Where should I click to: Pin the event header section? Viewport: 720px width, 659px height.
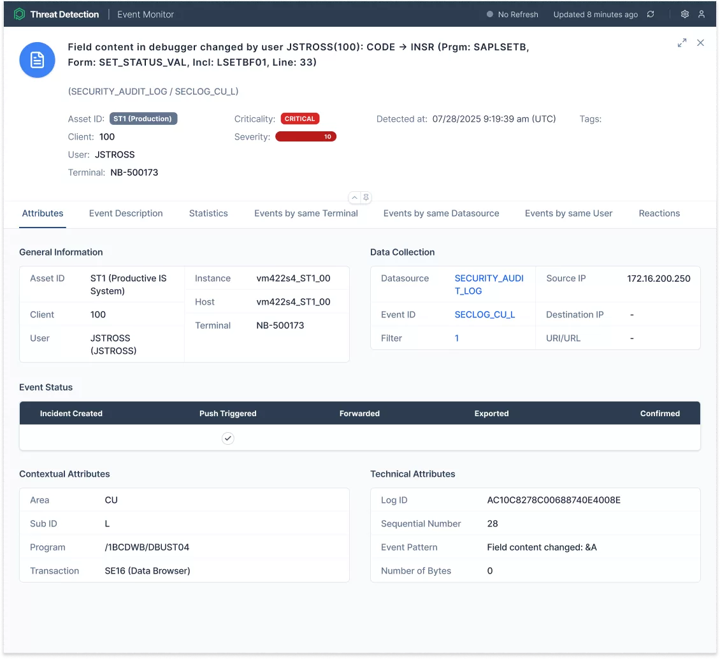click(x=366, y=197)
